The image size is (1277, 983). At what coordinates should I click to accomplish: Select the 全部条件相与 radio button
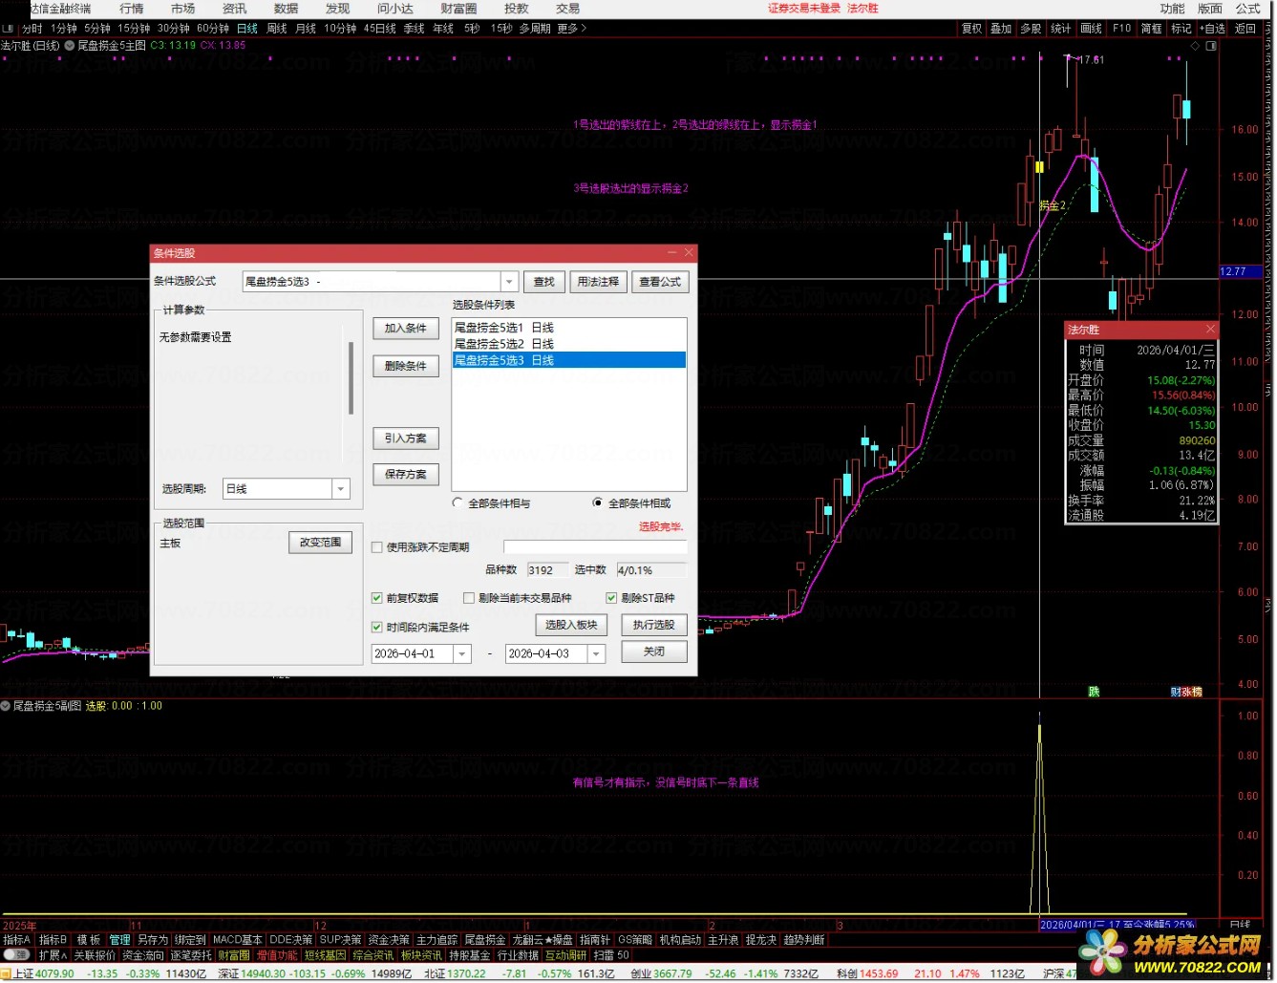[458, 502]
